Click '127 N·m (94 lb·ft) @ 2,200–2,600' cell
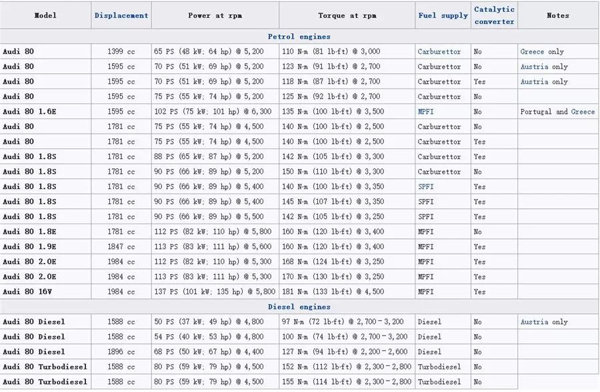 (x=347, y=351)
